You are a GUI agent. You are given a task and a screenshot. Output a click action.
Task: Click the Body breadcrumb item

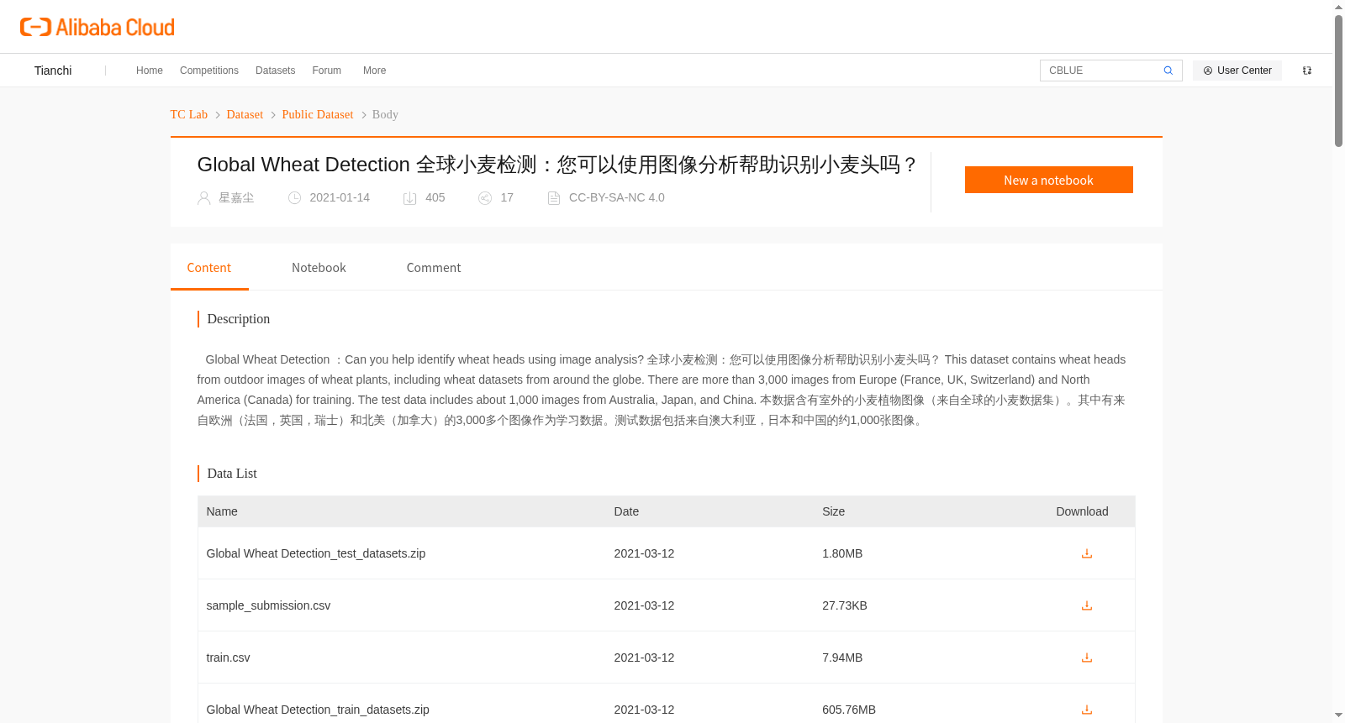pos(385,114)
